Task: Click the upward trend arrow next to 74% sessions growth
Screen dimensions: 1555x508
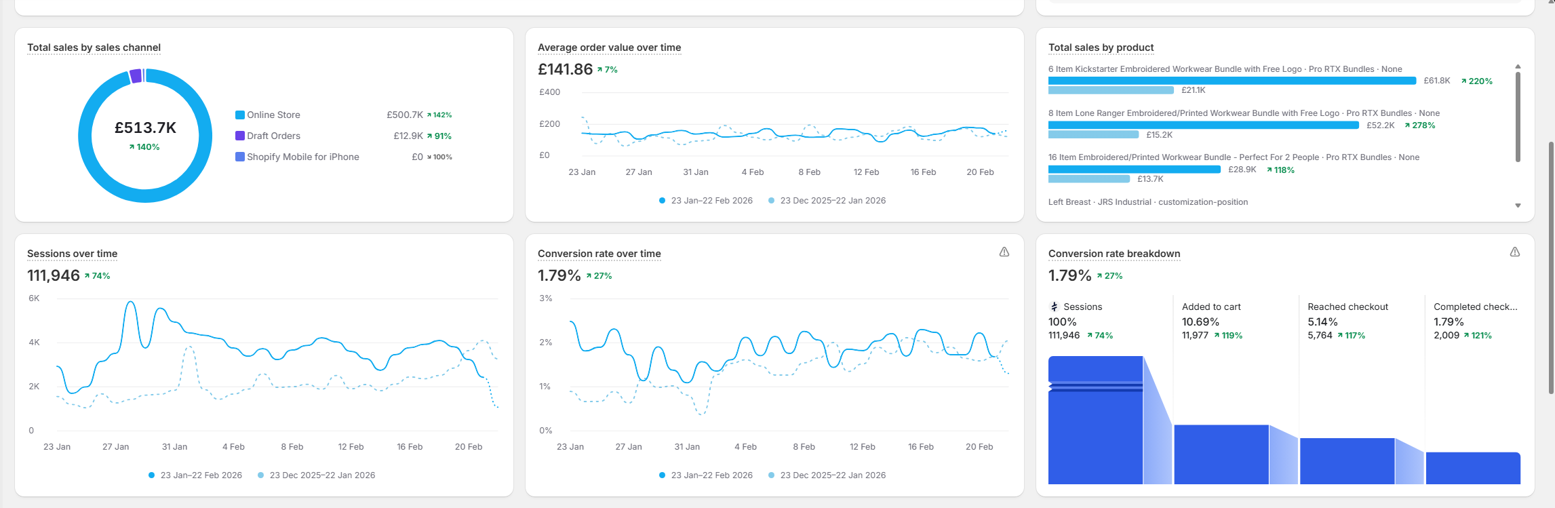Action: point(87,275)
